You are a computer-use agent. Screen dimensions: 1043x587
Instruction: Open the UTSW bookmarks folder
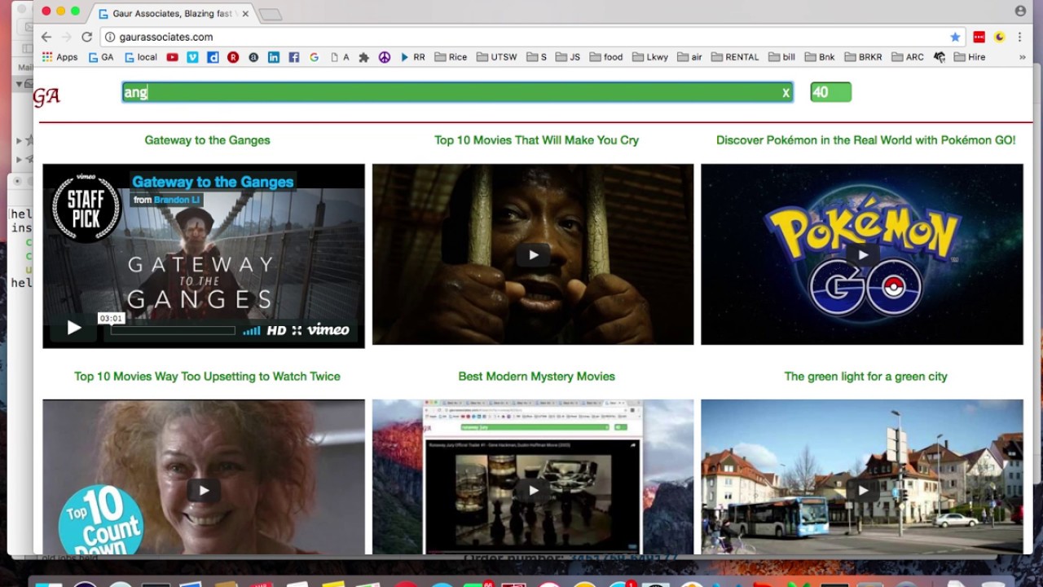[x=497, y=57]
